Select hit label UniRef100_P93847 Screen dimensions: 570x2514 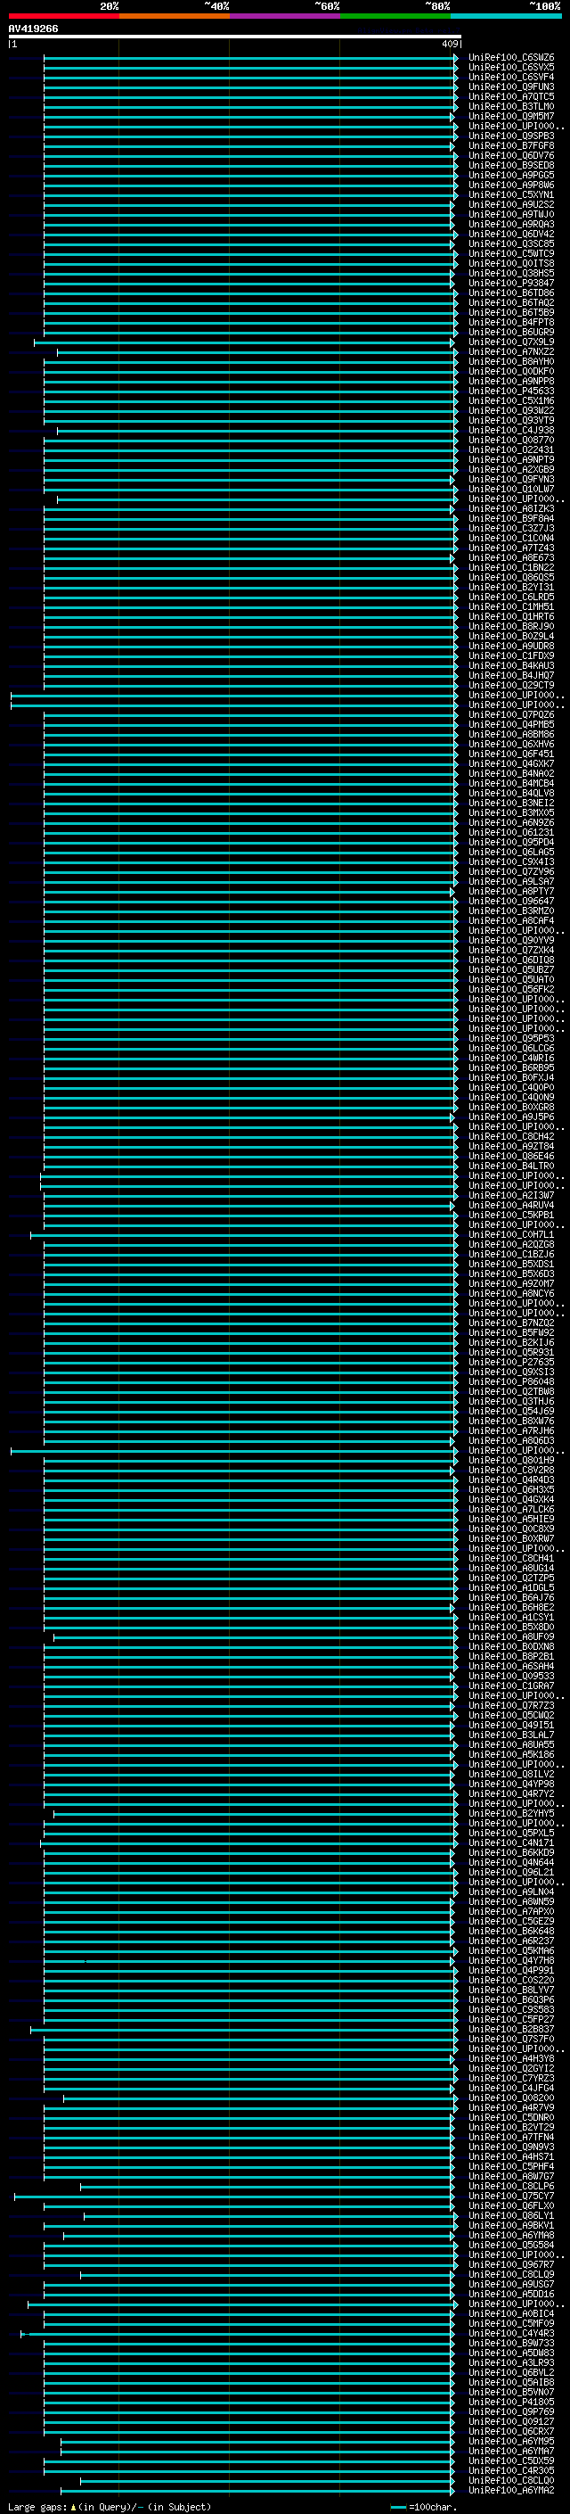(511, 283)
